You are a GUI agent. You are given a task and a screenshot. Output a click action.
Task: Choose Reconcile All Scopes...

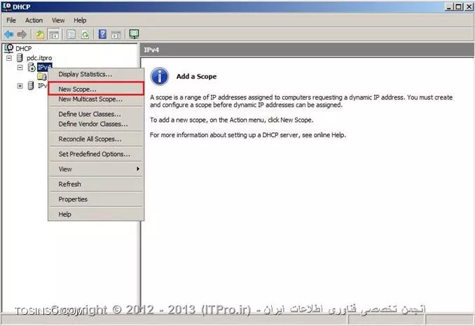pos(96,139)
